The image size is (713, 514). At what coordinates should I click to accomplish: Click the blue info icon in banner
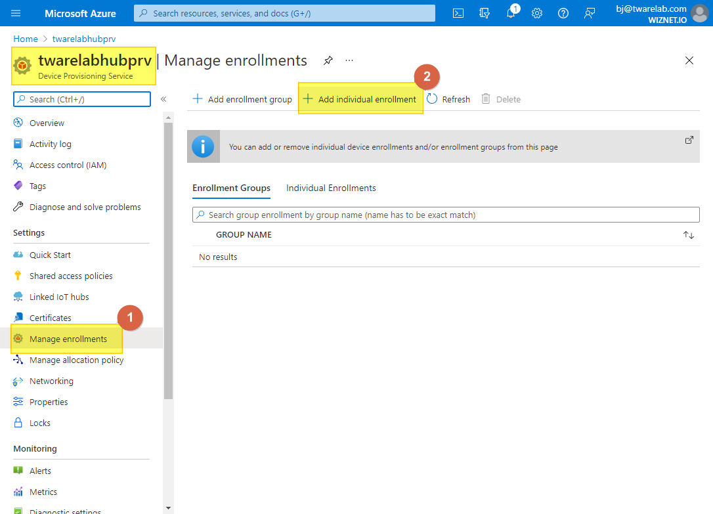pos(203,146)
